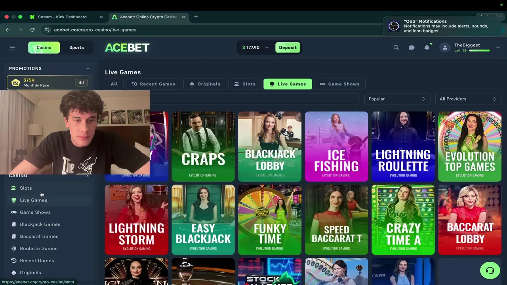The height and width of the screenshot is (285, 507).
Task: Open the hamburger sidebar menu
Action: pyautogui.click(x=12, y=47)
